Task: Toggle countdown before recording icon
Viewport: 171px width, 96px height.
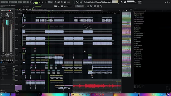Action: 62,2
